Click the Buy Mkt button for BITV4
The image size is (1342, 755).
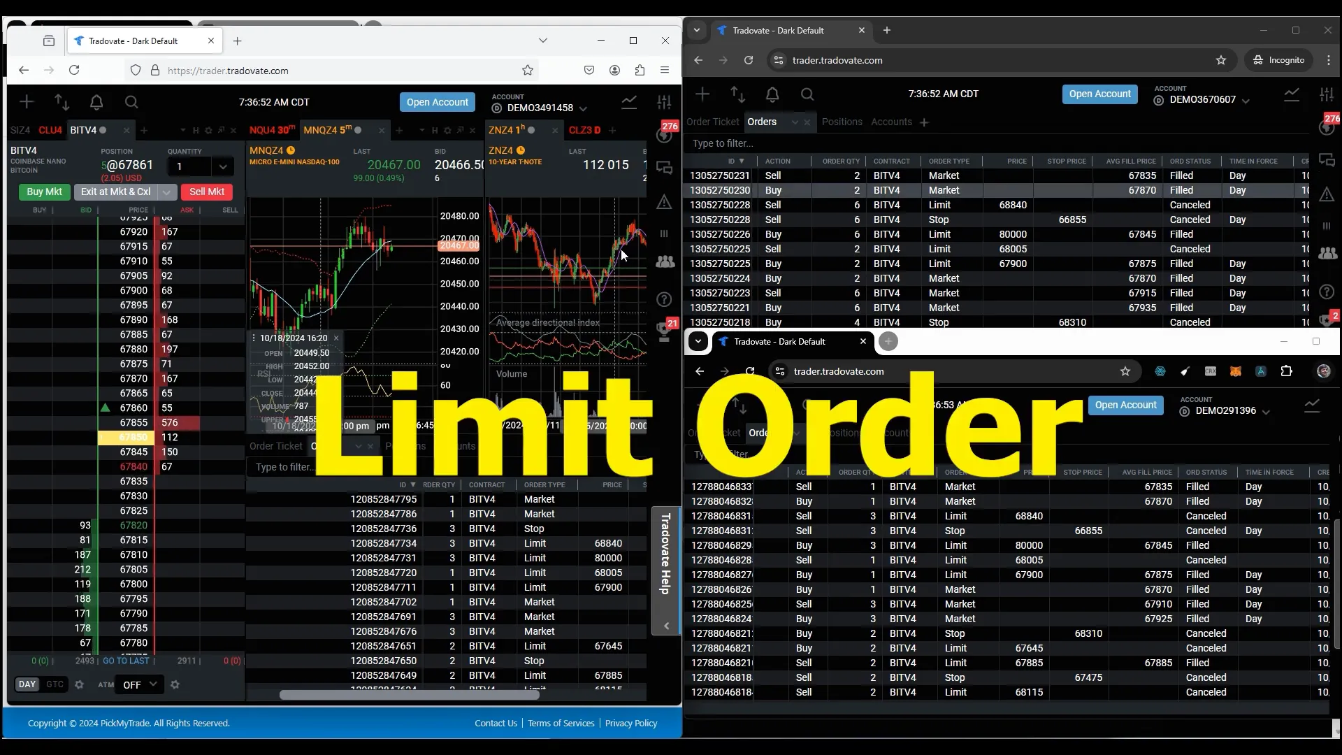click(44, 192)
